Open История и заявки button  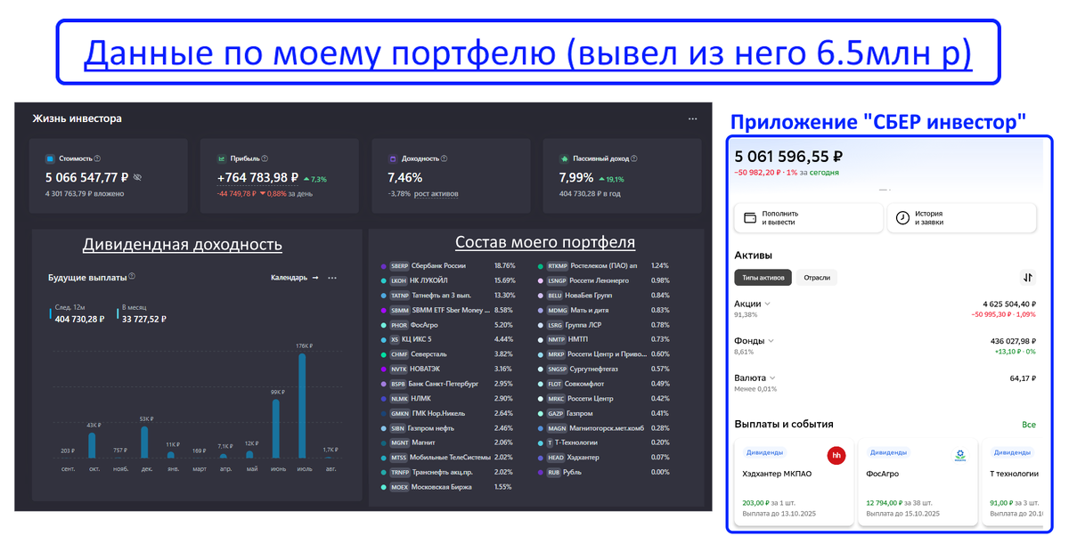tap(962, 218)
